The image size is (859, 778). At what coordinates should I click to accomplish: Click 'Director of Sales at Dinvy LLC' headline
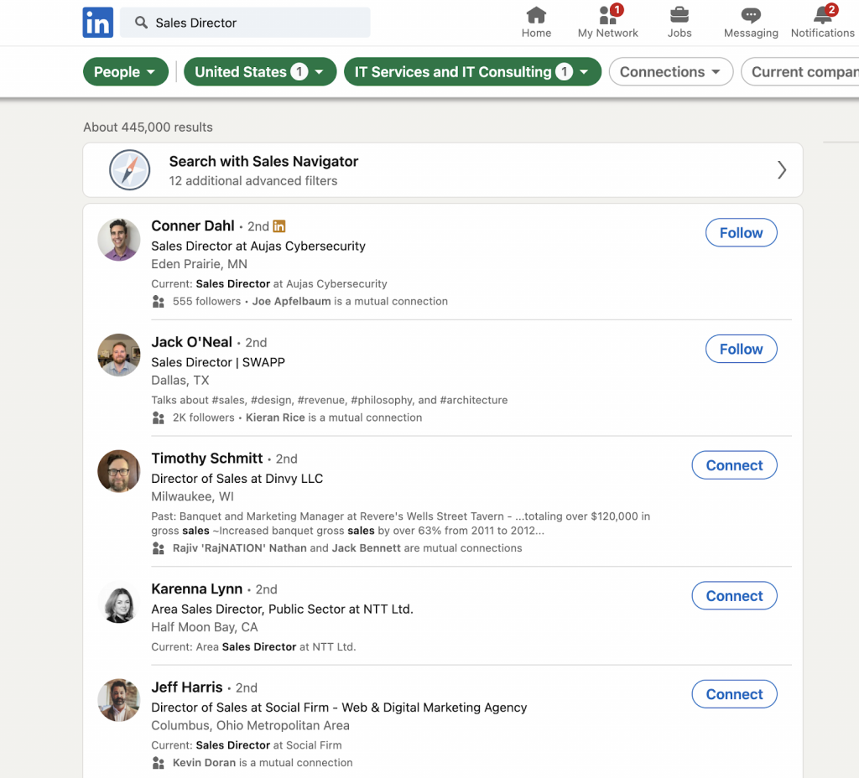[x=237, y=479]
